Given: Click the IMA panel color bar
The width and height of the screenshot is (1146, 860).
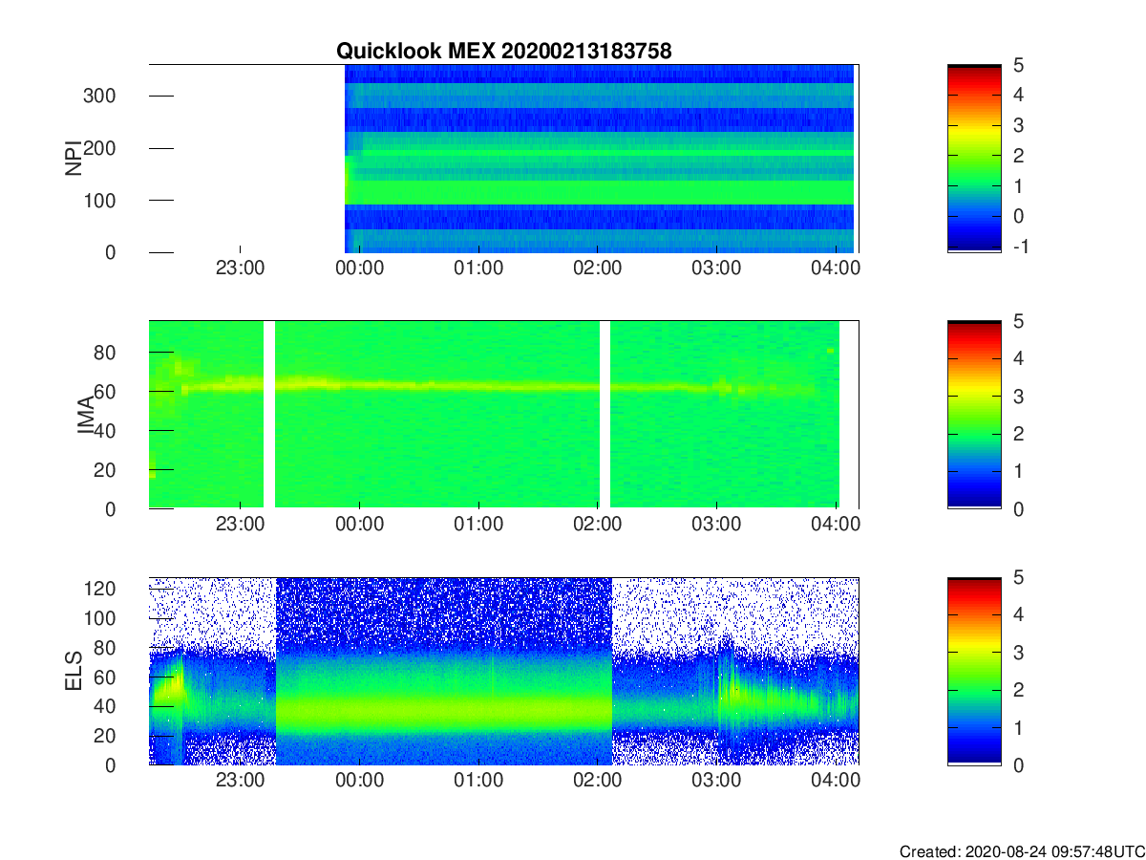Looking at the screenshot, I should pos(974,415).
